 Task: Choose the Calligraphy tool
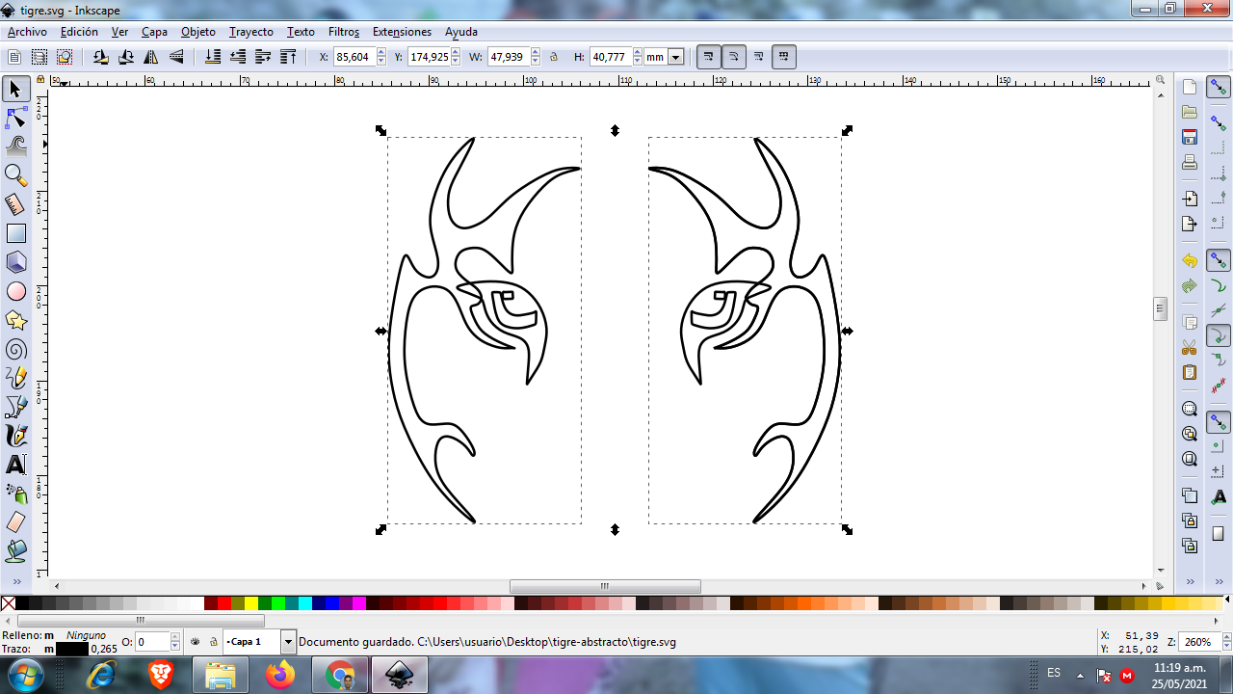15,436
